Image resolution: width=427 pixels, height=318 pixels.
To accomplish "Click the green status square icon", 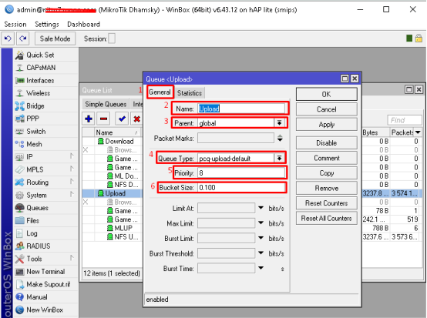I will pos(409,38).
